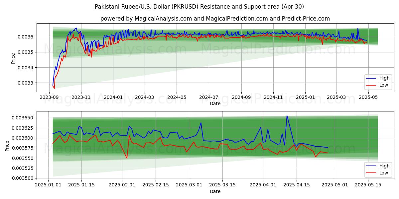
Task: Click the 2024-03 x-axis label
Action: point(144,98)
